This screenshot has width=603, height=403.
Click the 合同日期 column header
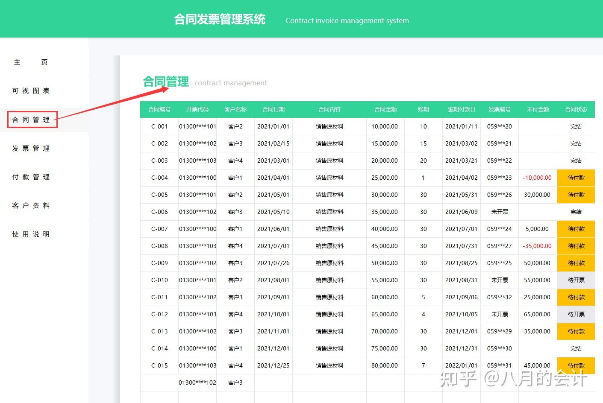(274, 109)
